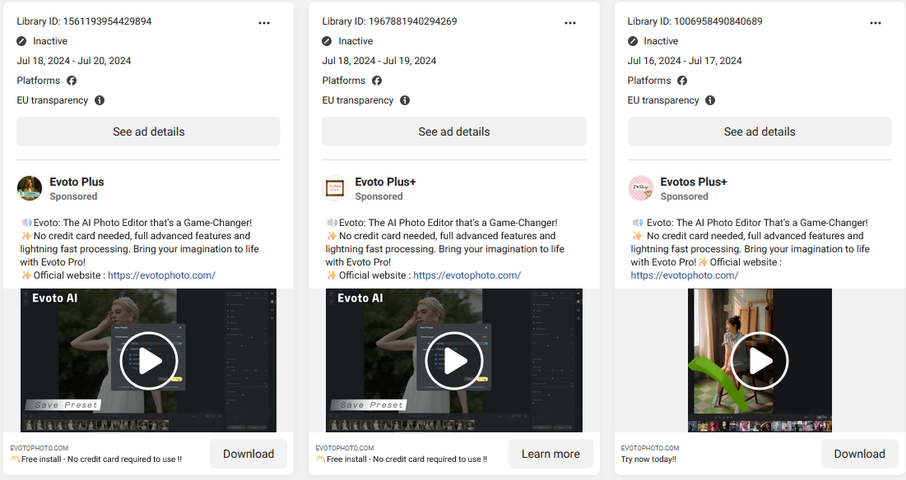Click Facebook platform icon in second ad card

click(377, 81)
